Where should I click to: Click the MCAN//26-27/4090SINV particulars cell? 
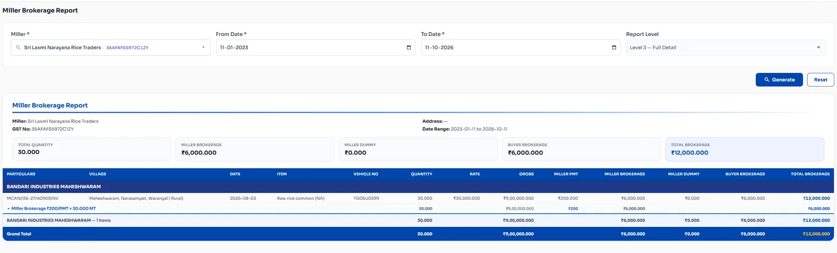click(32, 199)
